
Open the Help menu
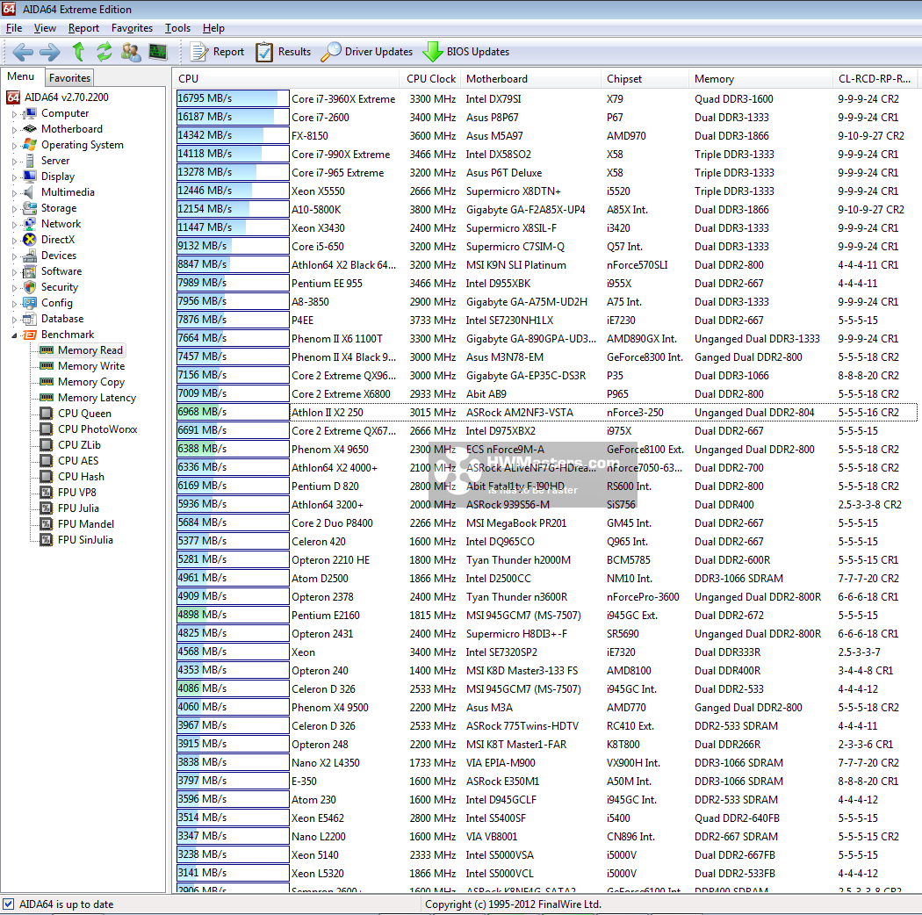[213, 28]
